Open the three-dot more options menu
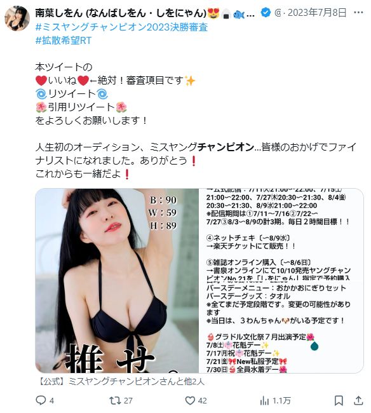The width and height of the screenshot is (371, 413). click(358, 12)
